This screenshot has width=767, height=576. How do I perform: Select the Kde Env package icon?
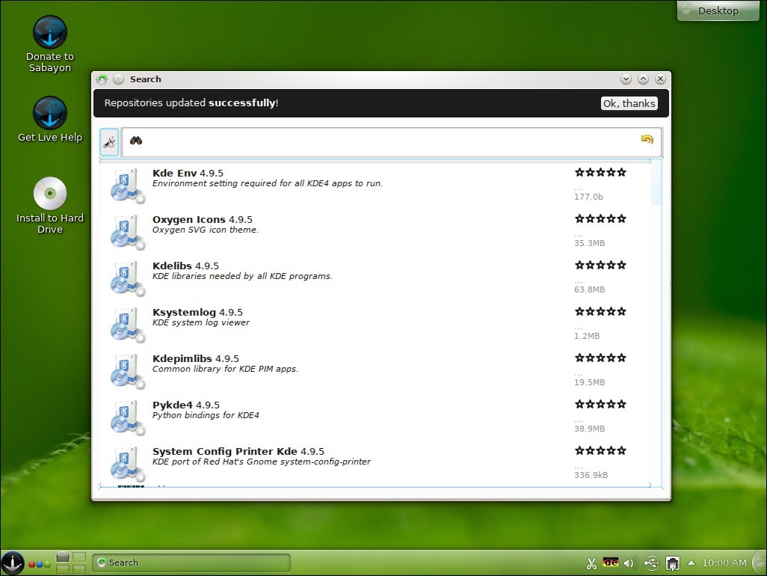(127, 186)
